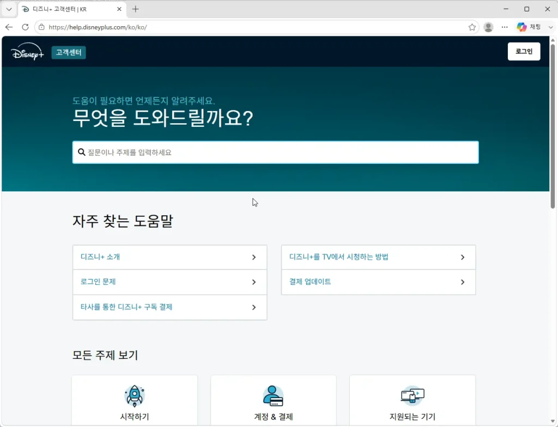Click scrollbar down arrow at bottom

[x=553, y=422]
